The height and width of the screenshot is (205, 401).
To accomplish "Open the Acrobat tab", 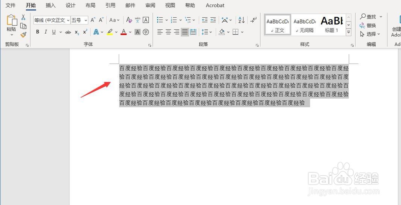I will tap(215, 5).
